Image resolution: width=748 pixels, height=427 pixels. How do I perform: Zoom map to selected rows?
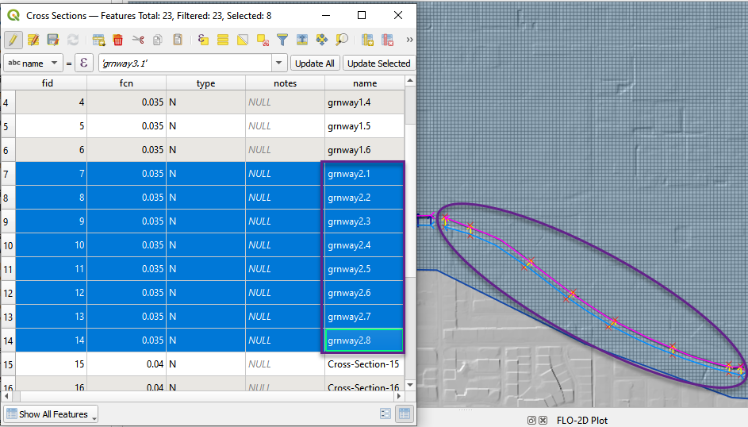point(342,40)
